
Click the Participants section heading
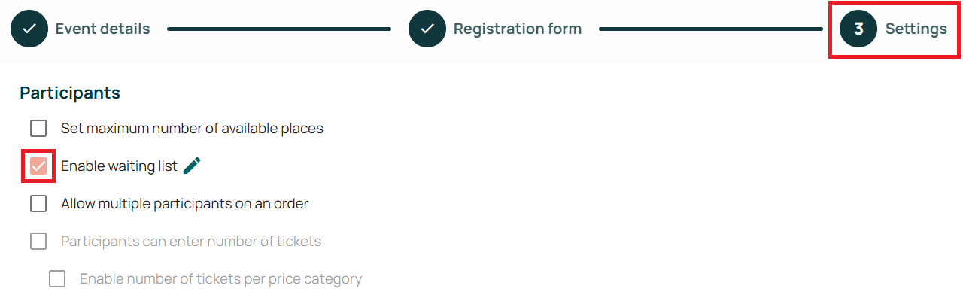click(x=70, y=93)
